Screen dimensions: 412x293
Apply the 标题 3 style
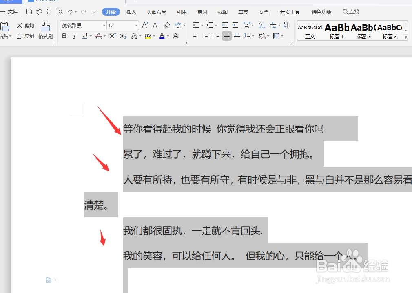(390, 31)
